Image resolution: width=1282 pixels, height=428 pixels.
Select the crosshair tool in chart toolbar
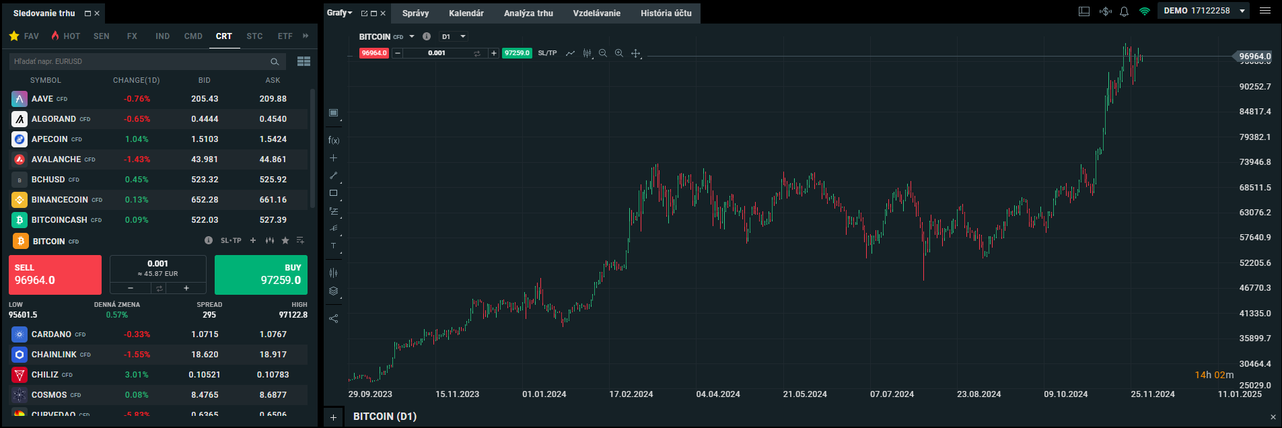[x=635, y=53]
